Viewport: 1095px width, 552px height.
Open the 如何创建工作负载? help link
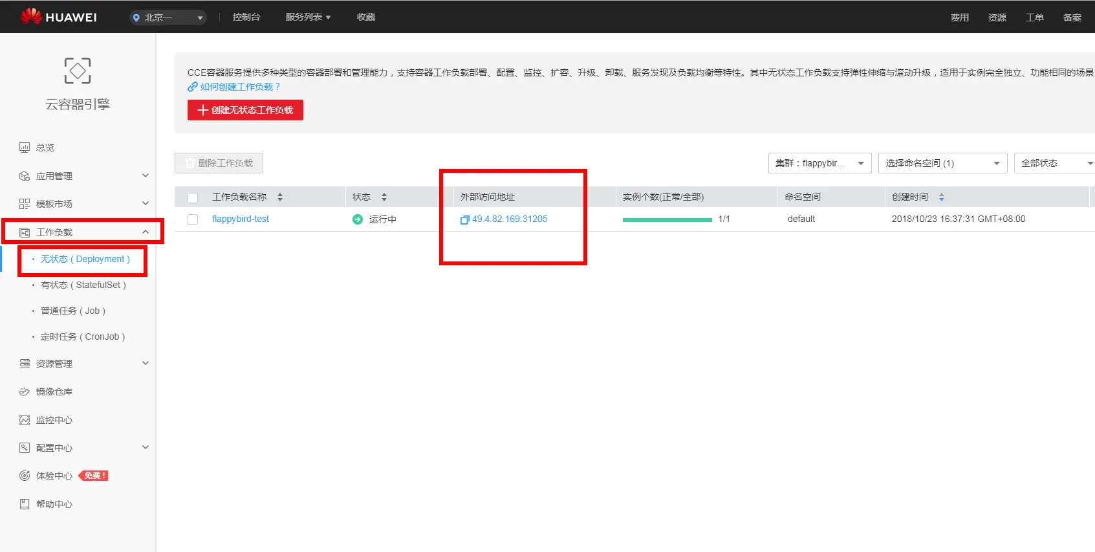pyautogui.click(x=240, y=87)
